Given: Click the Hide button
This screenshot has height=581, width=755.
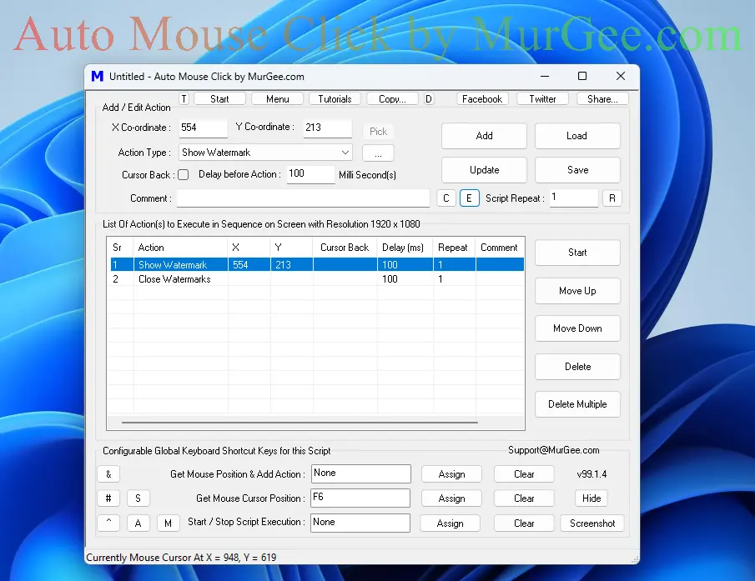Looking at the screenshot, I should coord(591,498).
